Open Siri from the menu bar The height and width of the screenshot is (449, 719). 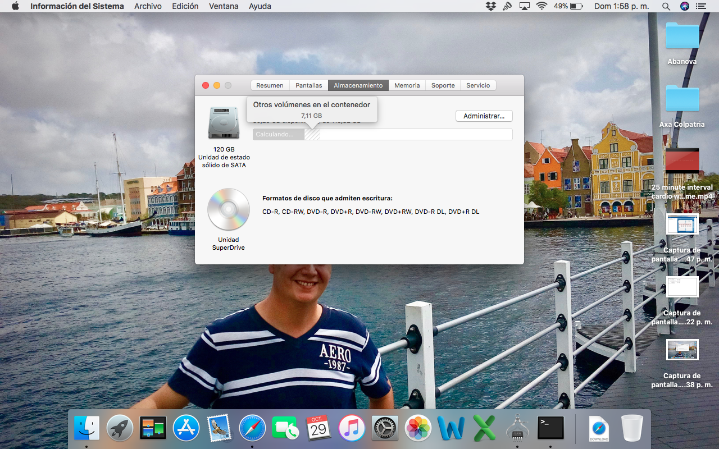(684, 6)
